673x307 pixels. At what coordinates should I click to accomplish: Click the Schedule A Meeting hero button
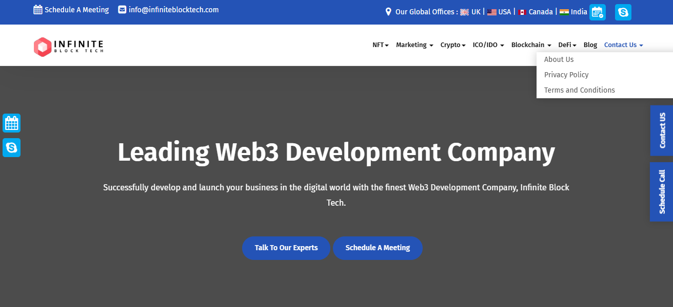pos(378,248)
